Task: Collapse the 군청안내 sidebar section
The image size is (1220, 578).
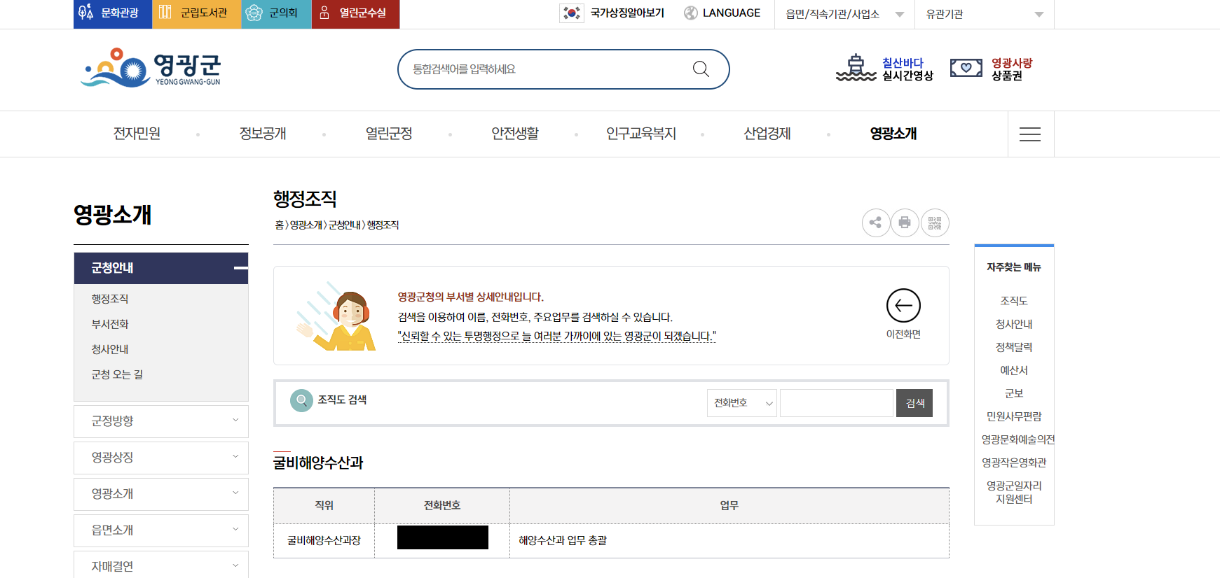Action: click(x=161, y=268)
